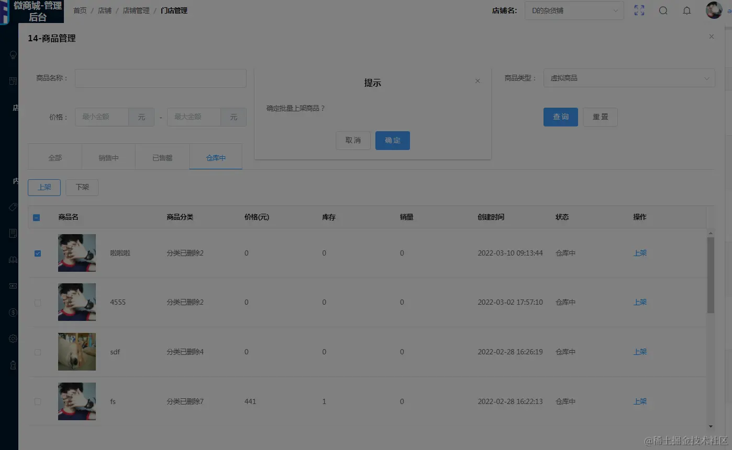Click the batch 上架 button above the table
732x450 pixels.
tap(45, 187)
